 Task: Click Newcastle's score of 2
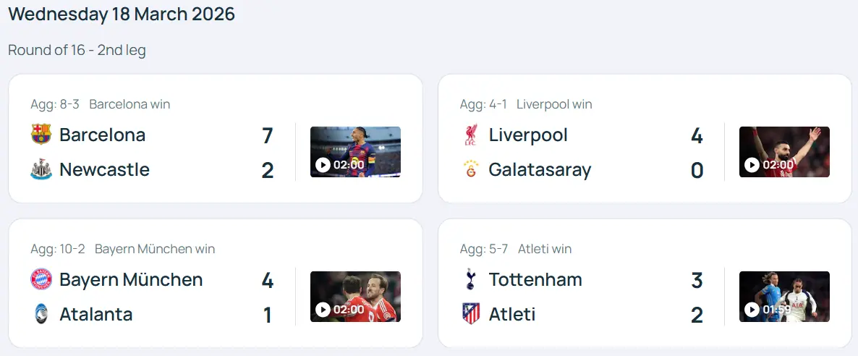[268, 170]
